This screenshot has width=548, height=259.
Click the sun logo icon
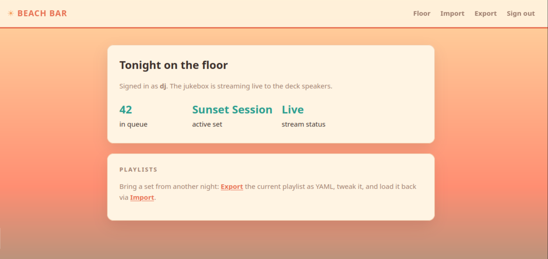pyautogui.click(x=11, y=13)
